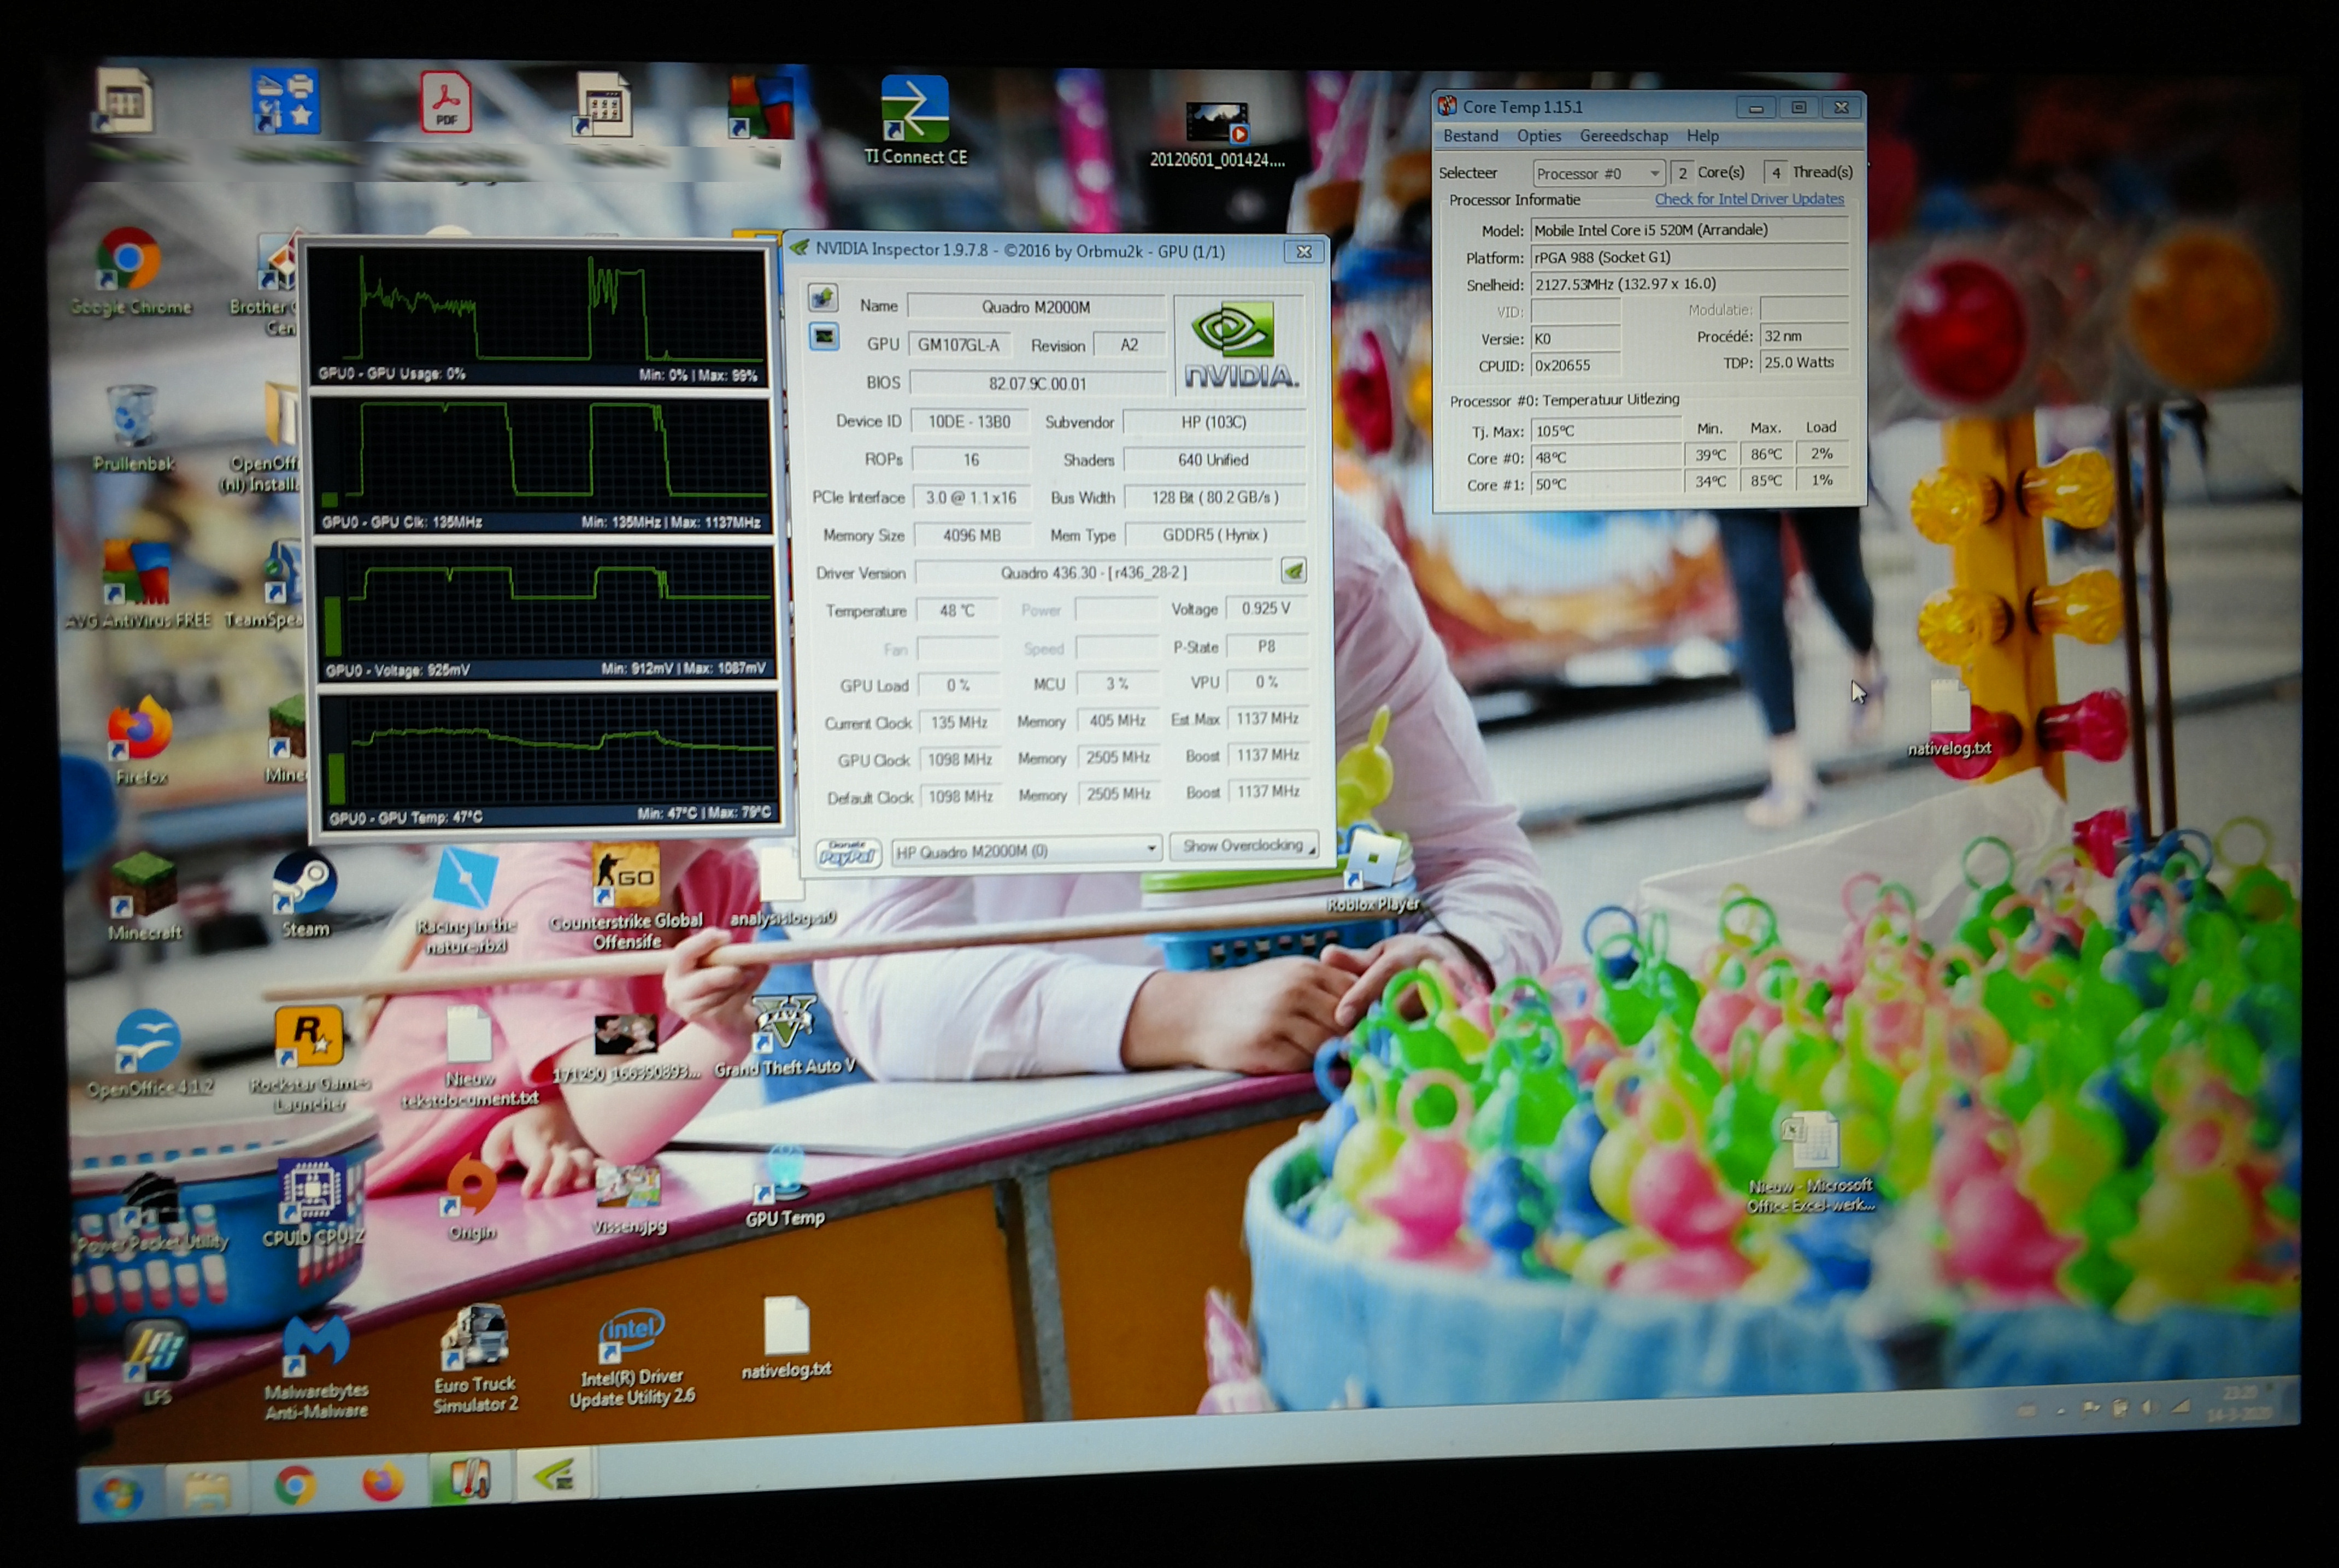2339x1568 pixels.
Task: Open Chrome from the taskbar
Action: 294,1485
